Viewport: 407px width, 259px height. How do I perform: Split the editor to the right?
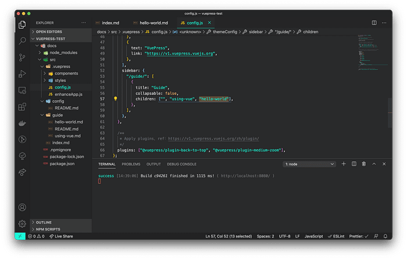[x=374, y=23]
